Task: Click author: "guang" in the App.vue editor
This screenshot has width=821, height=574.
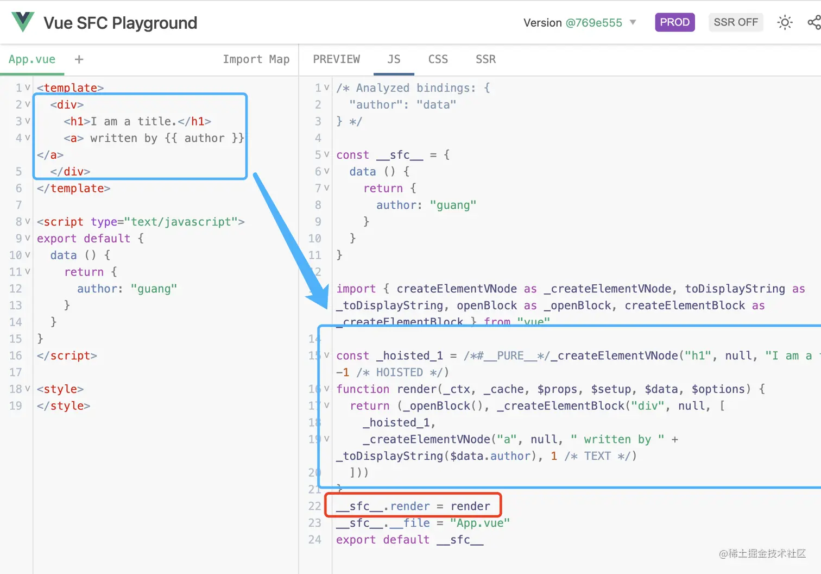Action: point(127,289)
